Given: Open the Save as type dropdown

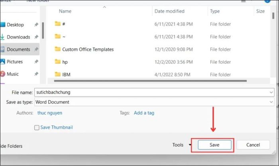Looking at the screenshot, I should 271,102.
